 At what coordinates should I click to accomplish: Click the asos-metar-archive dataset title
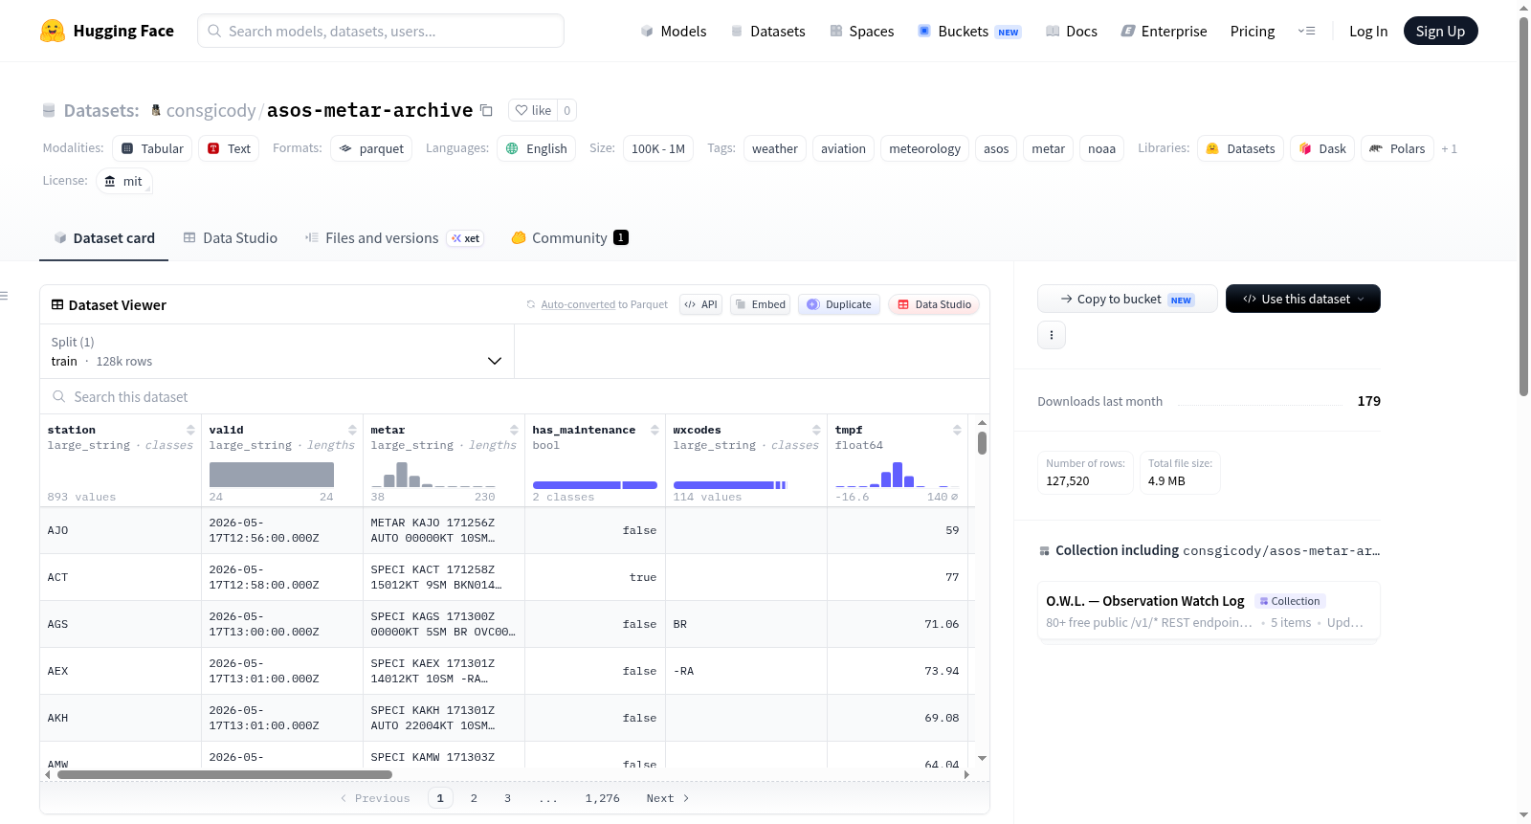[369, 110]
